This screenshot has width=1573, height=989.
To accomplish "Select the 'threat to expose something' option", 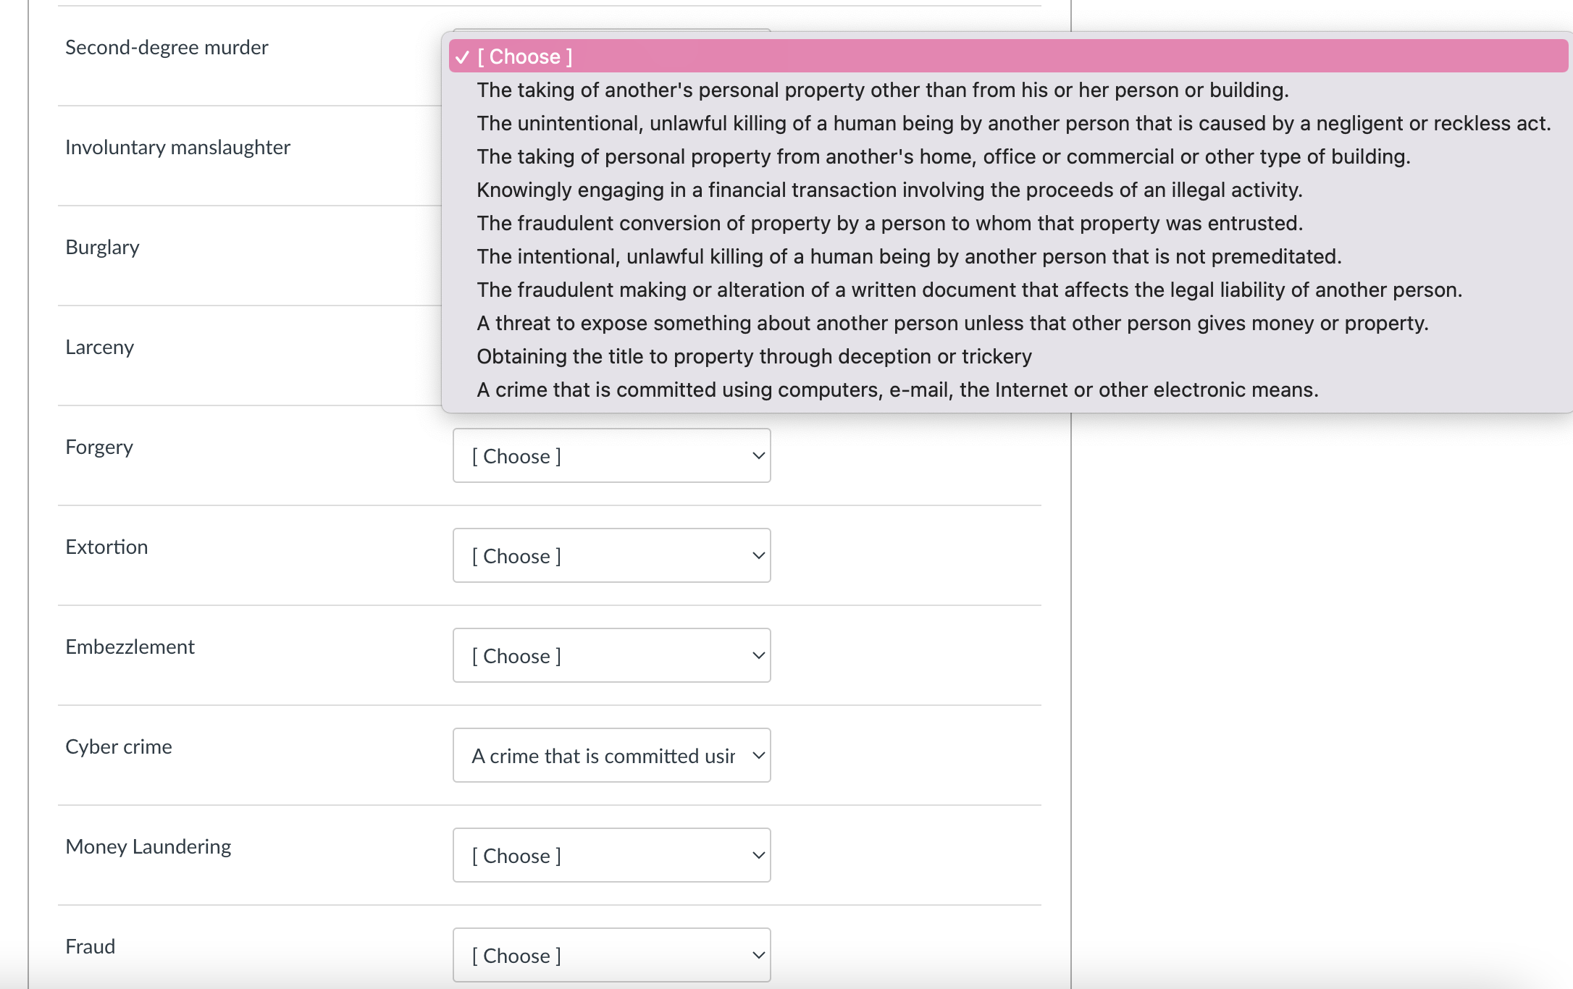I will click(952, 323).
